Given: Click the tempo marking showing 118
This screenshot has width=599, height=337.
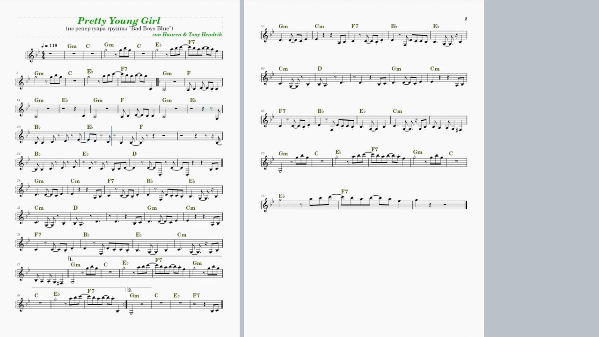Looking at the screenshot, I should pyautogui.click(x=49, y=45).
